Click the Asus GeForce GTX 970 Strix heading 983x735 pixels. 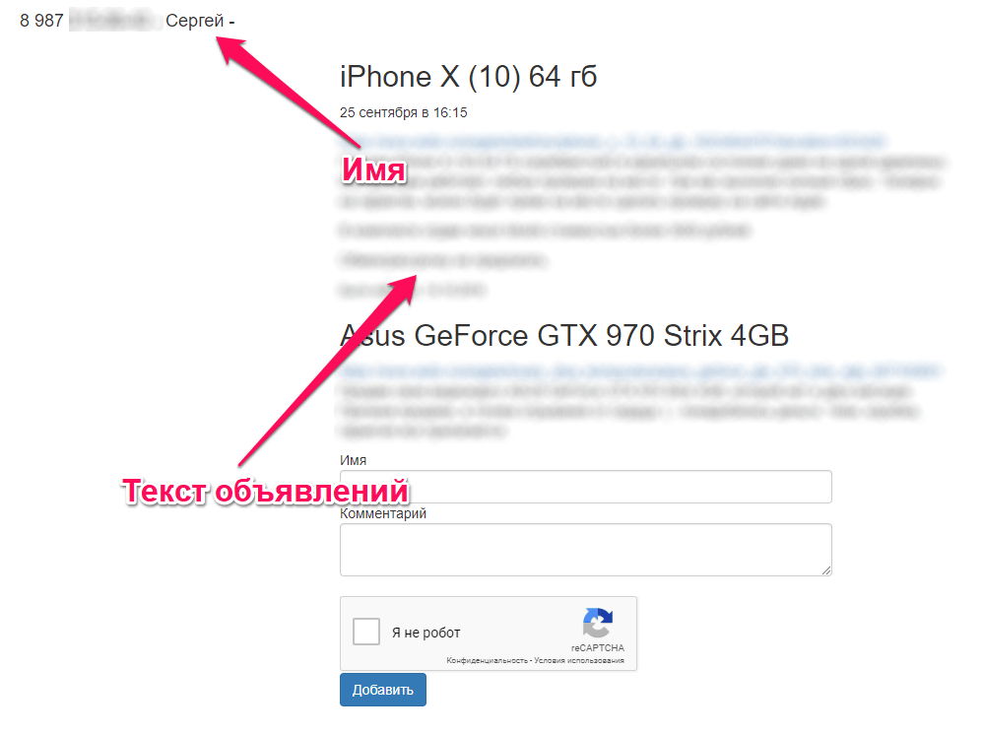[564, 336]
